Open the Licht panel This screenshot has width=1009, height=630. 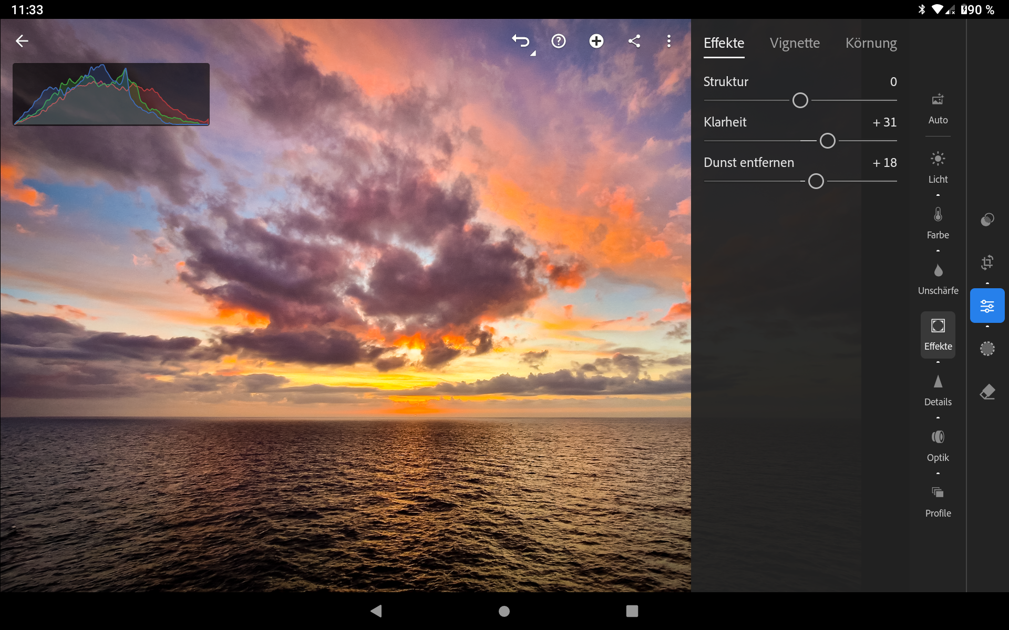pyautogui.click(x=938, y=167)
